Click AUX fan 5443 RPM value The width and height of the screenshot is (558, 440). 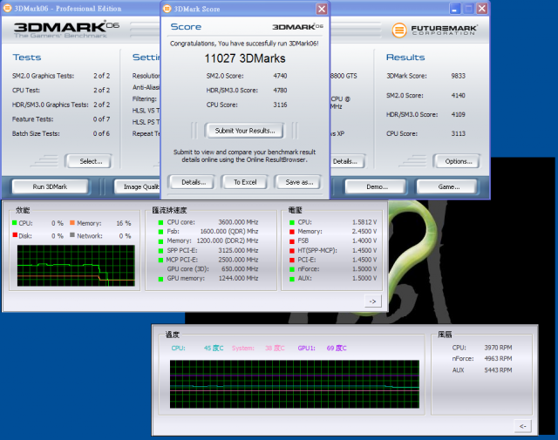498,370
